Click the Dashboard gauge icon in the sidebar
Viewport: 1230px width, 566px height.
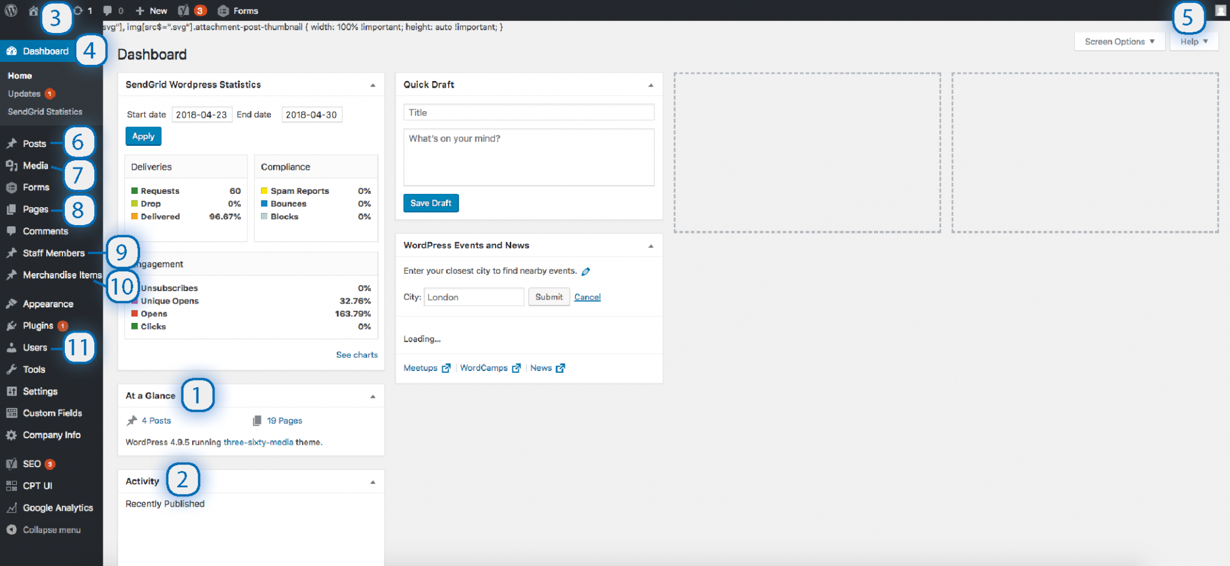coord(11,51)
